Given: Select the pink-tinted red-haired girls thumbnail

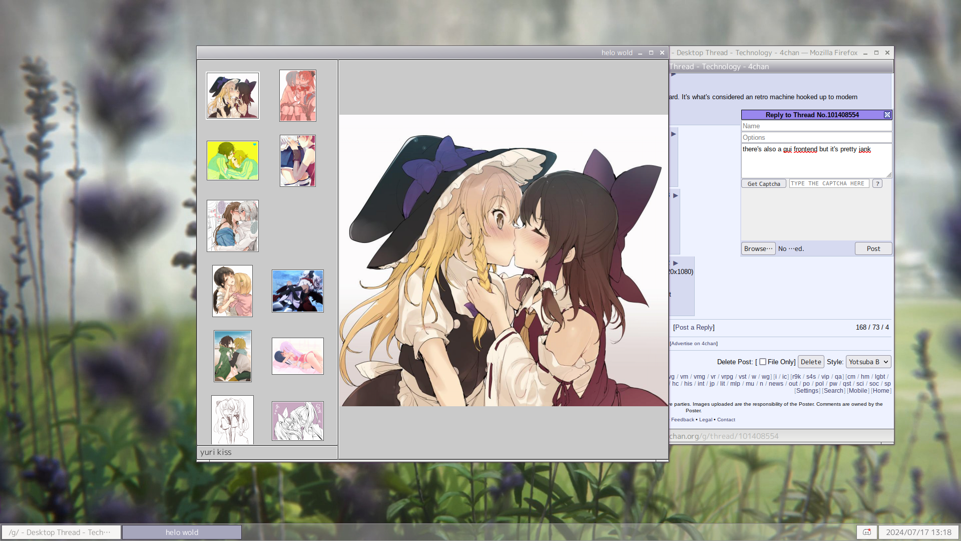Looking at the screenshot, I should pyautogui.click(x=298, y=96).
